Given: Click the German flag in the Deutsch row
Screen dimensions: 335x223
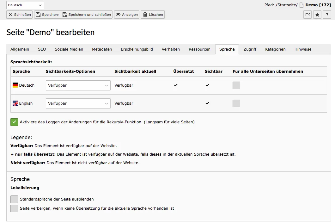Looking at the screenshot, I should (14, 85).
